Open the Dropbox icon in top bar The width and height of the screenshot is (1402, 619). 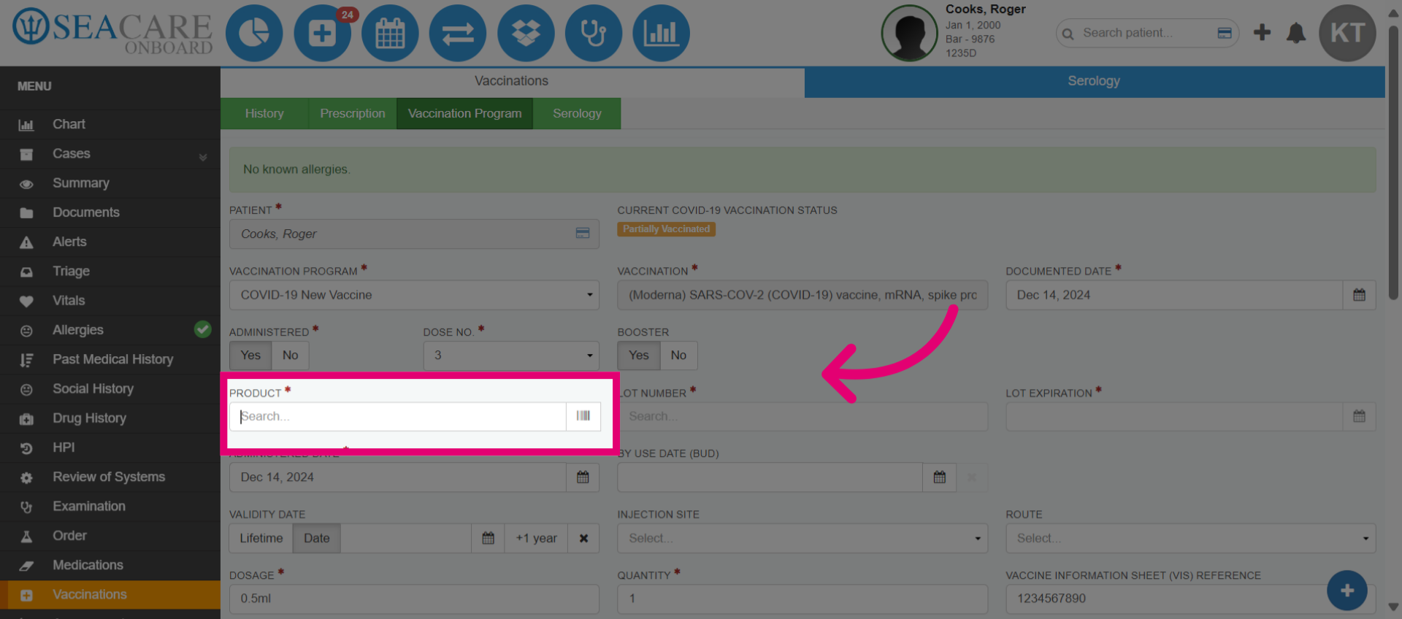[526, 33]
